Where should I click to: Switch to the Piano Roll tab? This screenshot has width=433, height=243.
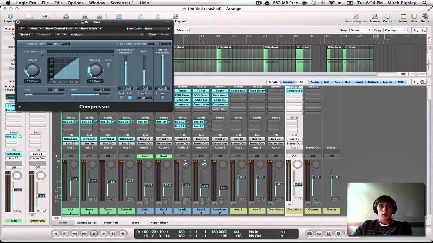coord(111,223)
